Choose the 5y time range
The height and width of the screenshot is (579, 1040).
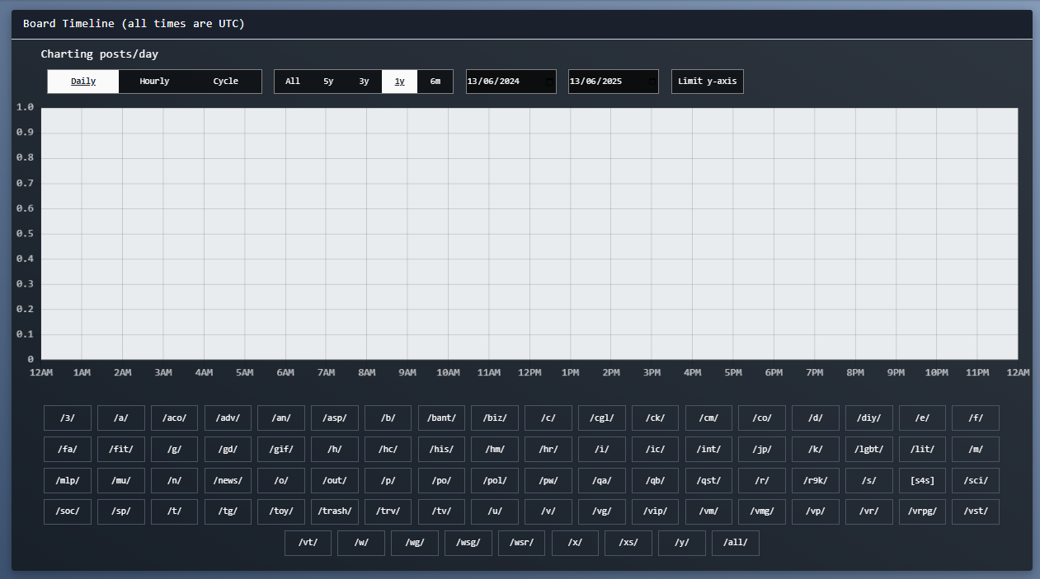[328, 82]
